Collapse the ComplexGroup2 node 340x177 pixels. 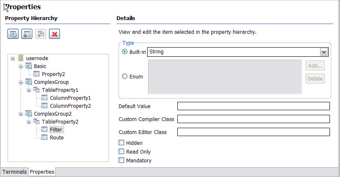[21, 114]
